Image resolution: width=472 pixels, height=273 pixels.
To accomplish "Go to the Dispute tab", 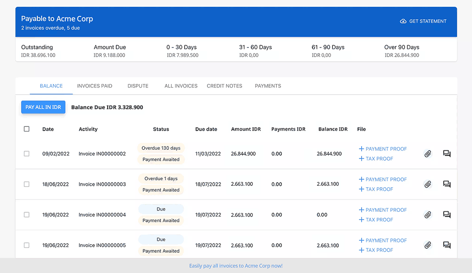I will click(138, 86).
